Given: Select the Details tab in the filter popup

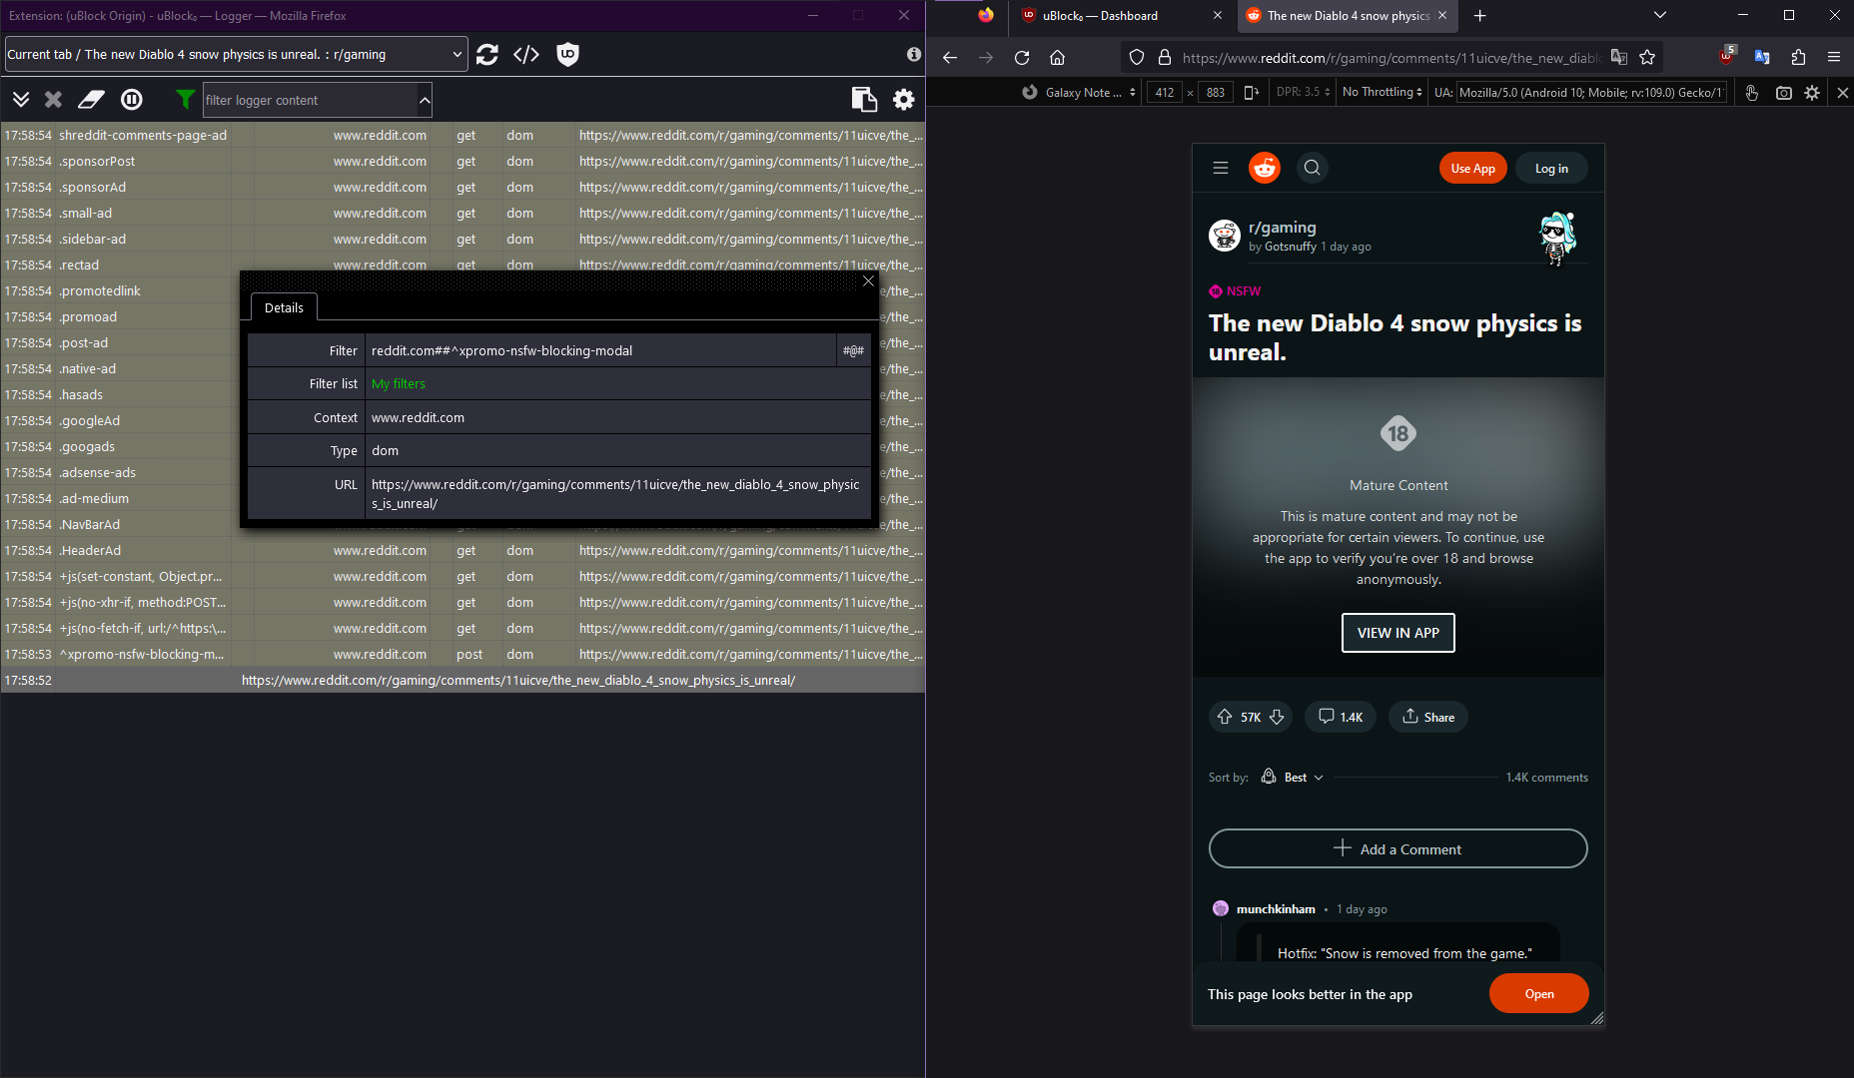Looking at the screenshot, I should click(x=284, y=307).
